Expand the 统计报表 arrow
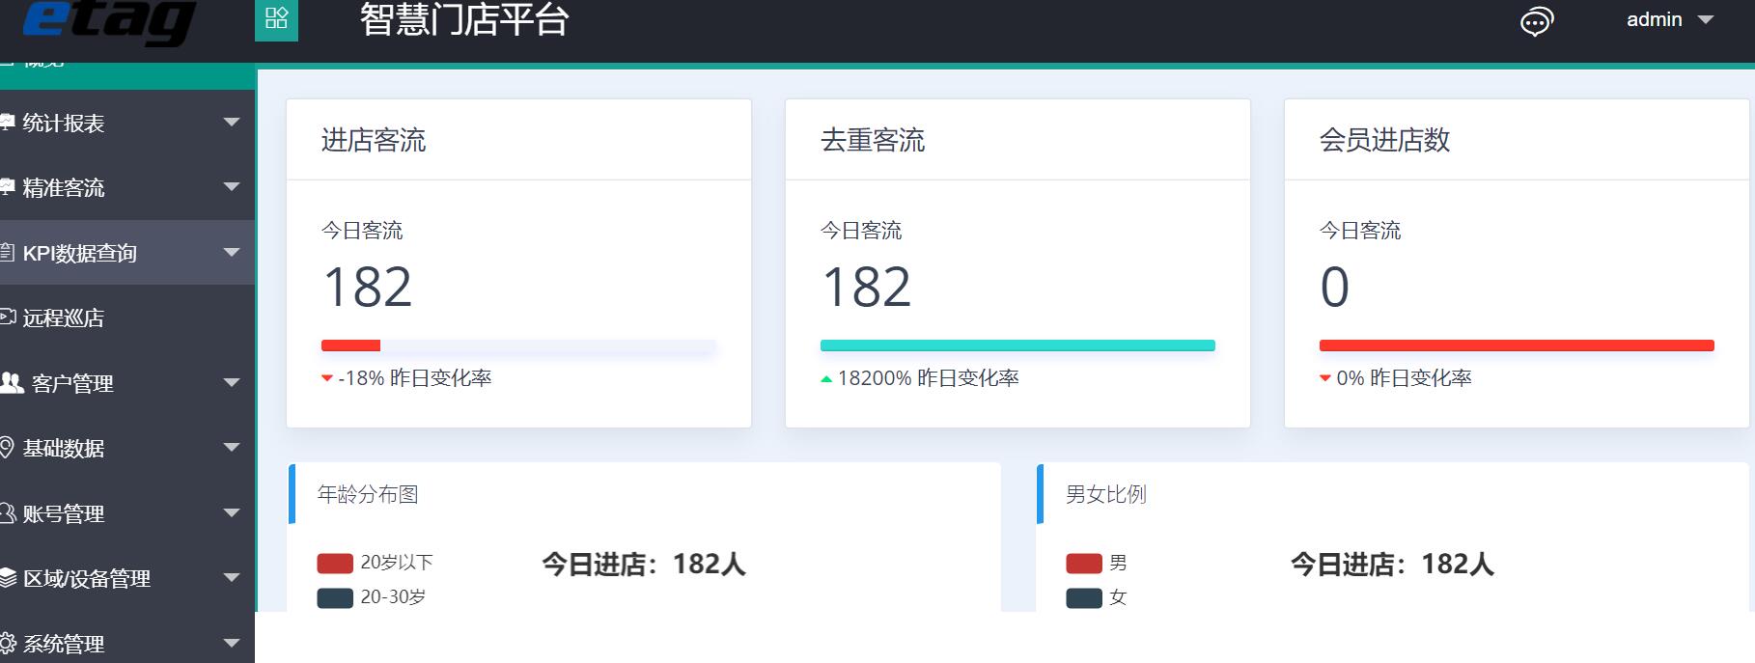Image resolution: width=1755 pixels, height=663 pixels. 231,123
